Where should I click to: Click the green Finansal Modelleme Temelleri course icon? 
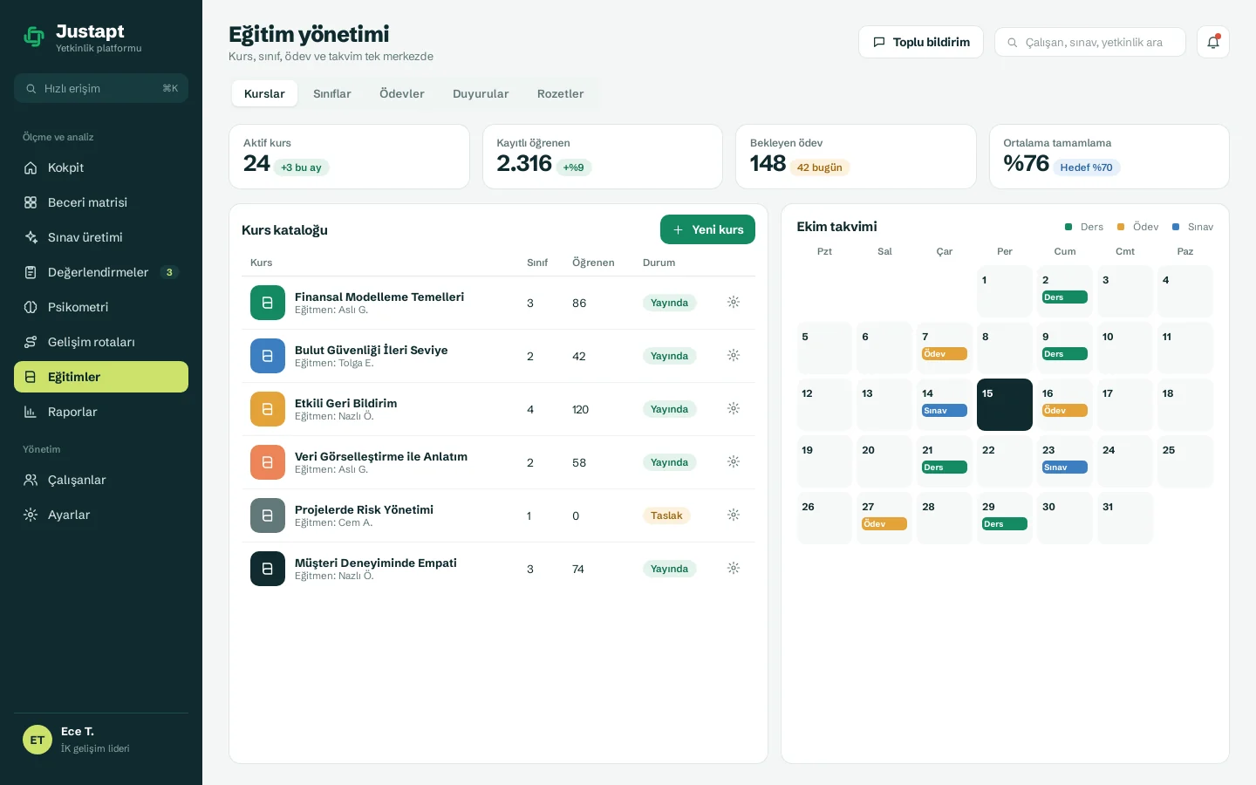click(268, 303)
